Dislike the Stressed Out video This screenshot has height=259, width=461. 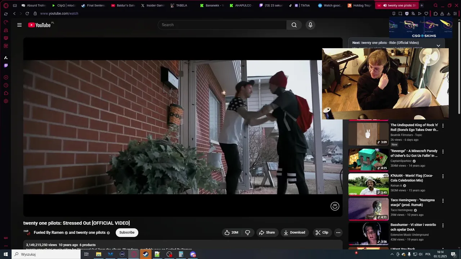click(247, 232)
